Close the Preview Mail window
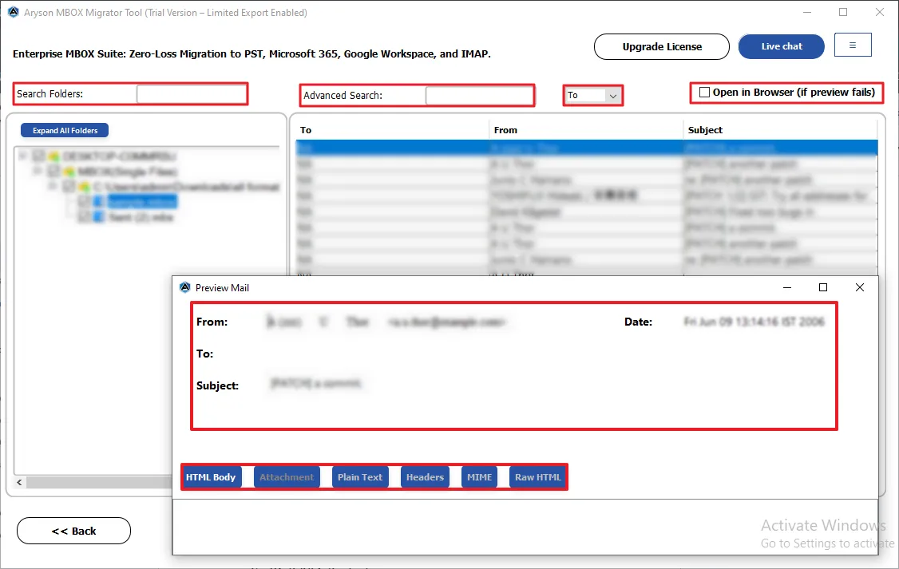 (x=859, y=287)
